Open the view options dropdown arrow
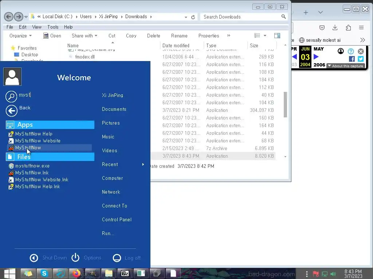Image resolution: width=373 pixels, height=279 pixels. (265, 36)
